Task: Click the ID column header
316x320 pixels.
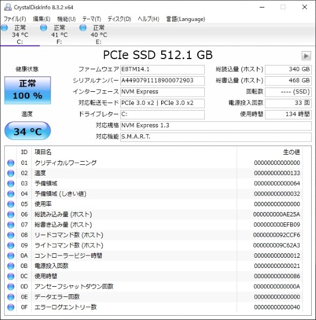Action: (24, 152)
